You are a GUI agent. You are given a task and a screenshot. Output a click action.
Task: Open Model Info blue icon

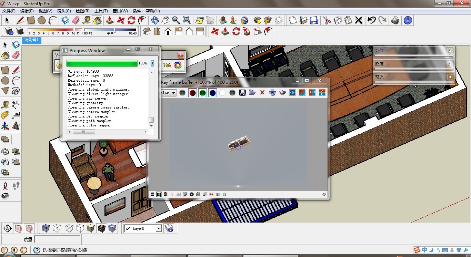[x=408, y=20]
